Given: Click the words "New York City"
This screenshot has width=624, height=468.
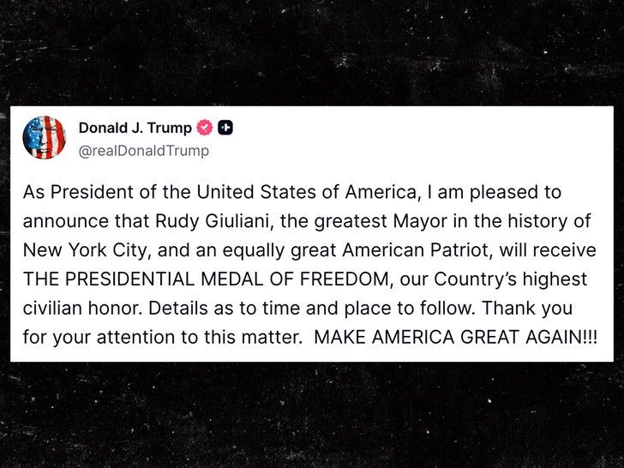Looking at the screenshot, I should pyautogui.click(x=75, y=250).
